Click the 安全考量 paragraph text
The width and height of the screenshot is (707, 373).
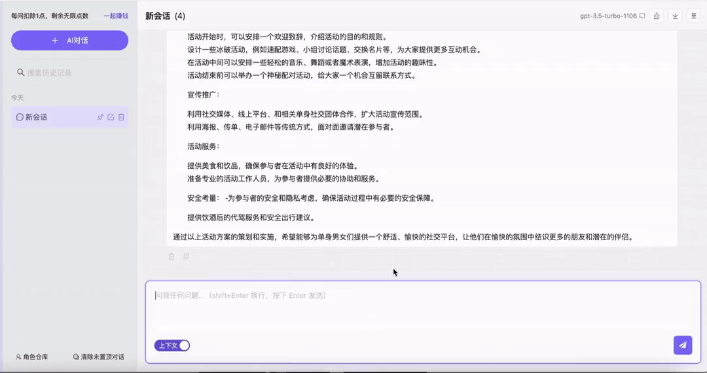coord(311,198)
